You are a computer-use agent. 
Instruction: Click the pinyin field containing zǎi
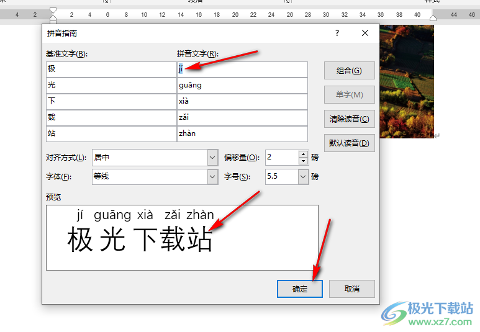[x=242, y=117]
